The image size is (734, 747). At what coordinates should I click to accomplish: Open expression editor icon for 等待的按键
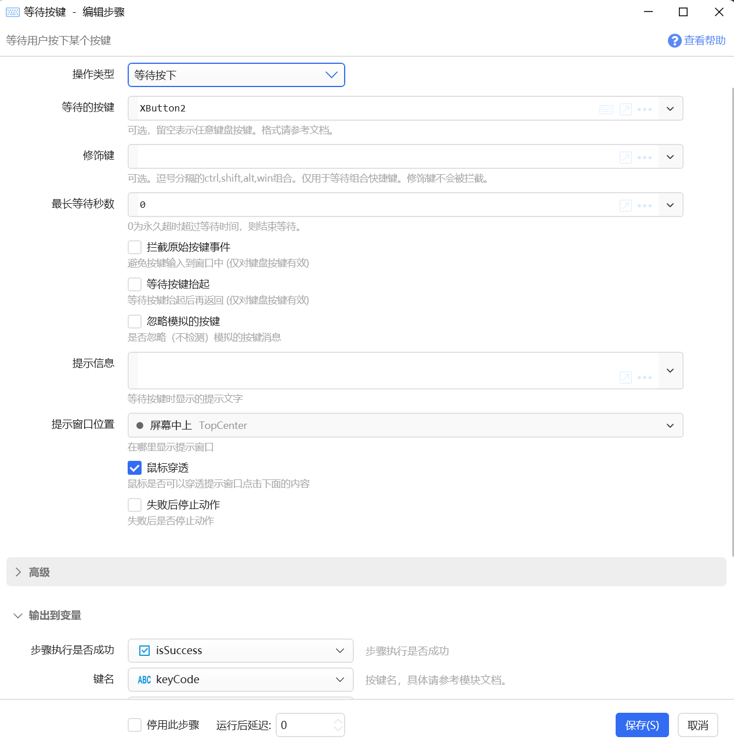pyautogui.click(x=626, y=109)
